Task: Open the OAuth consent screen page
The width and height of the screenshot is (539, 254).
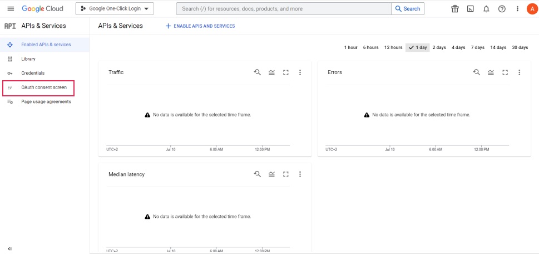Action: click(43, 87)
